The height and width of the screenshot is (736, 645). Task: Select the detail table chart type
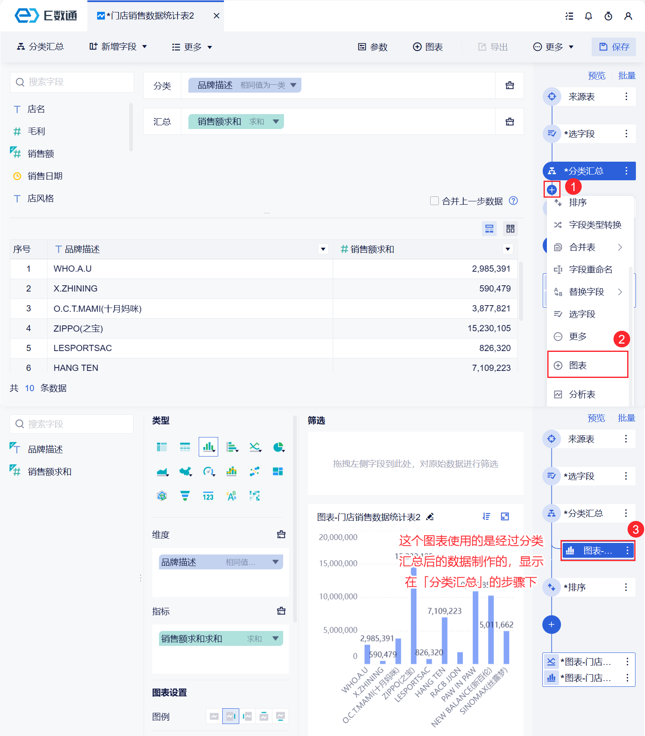185,447
